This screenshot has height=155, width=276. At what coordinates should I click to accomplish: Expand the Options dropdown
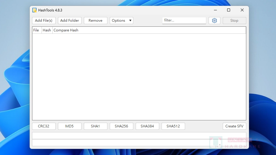pyautogui.click(x=122, y=21)
